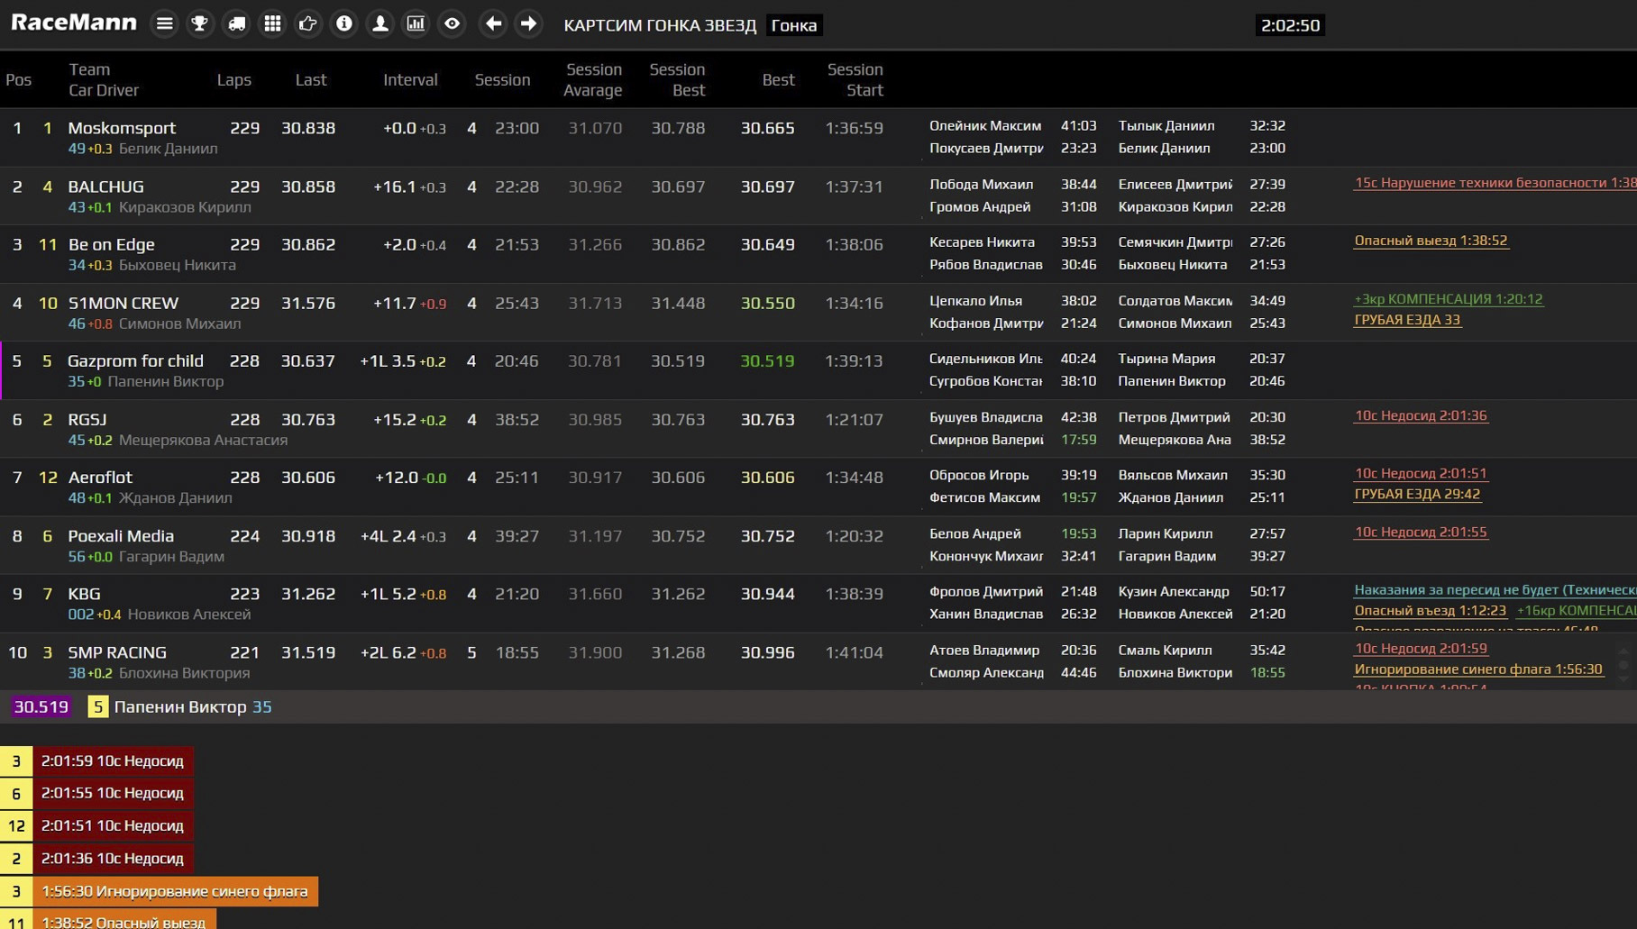Screen dimensions: 1637x929
Task: Open BALCHUG safety violation penalty link
Action: pyautogui.click(x=1494, y=183)
